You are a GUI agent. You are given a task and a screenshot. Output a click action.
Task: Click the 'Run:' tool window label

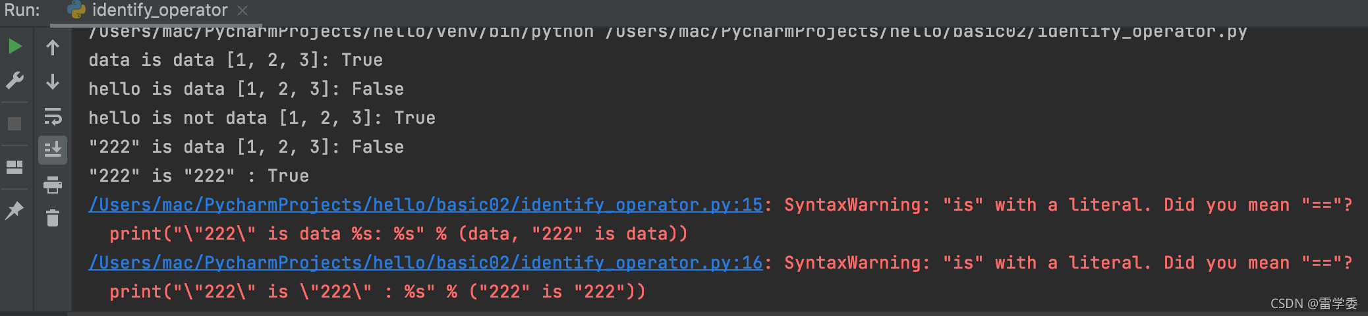tap(22, 11)
